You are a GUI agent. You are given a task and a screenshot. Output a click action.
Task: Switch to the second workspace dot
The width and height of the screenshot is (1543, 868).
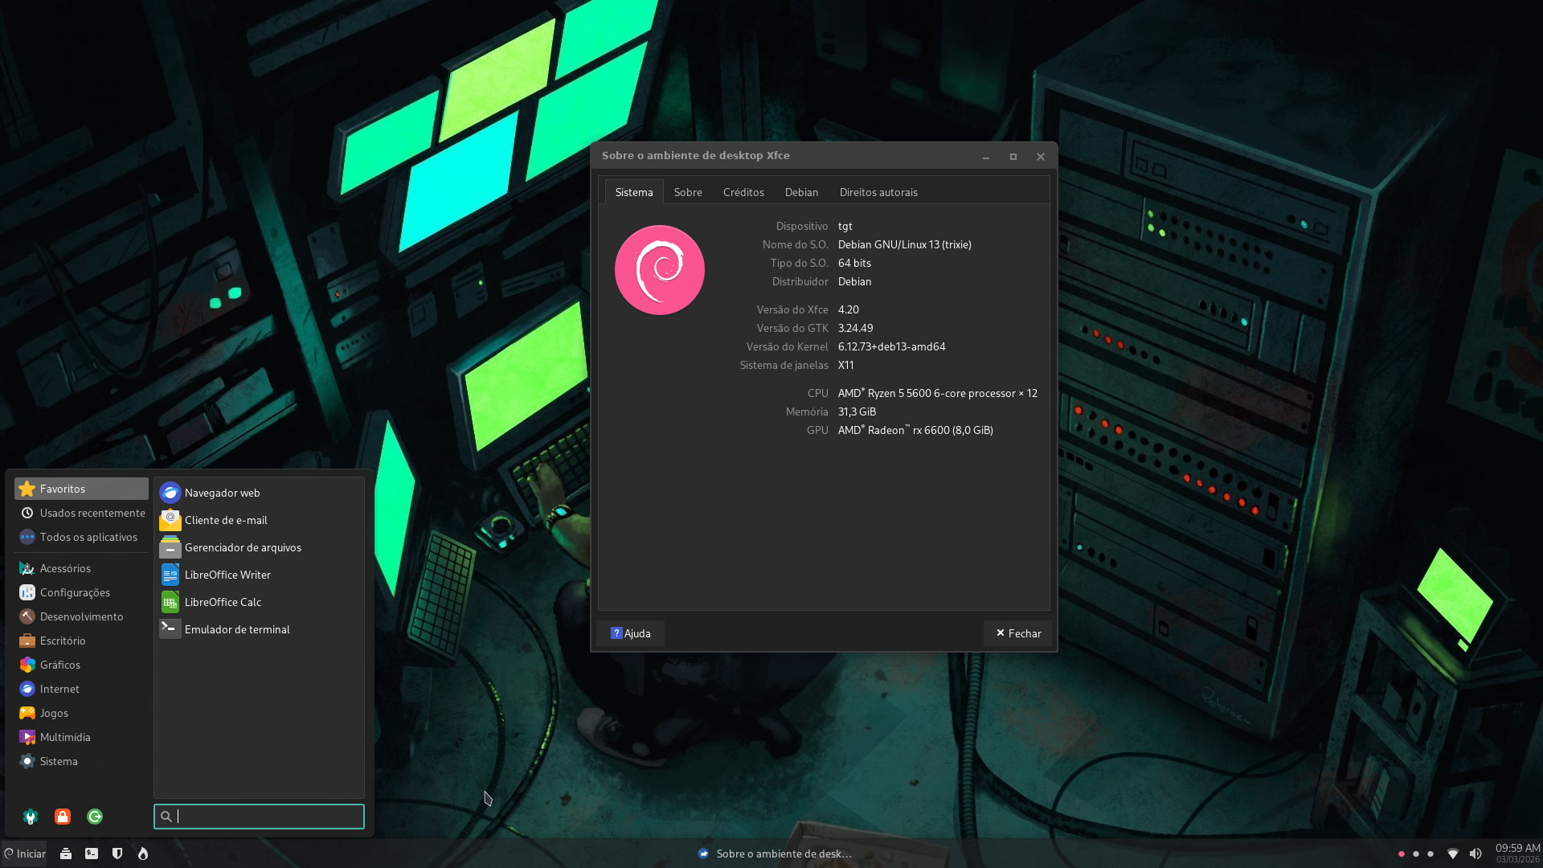pos(1416,854)
